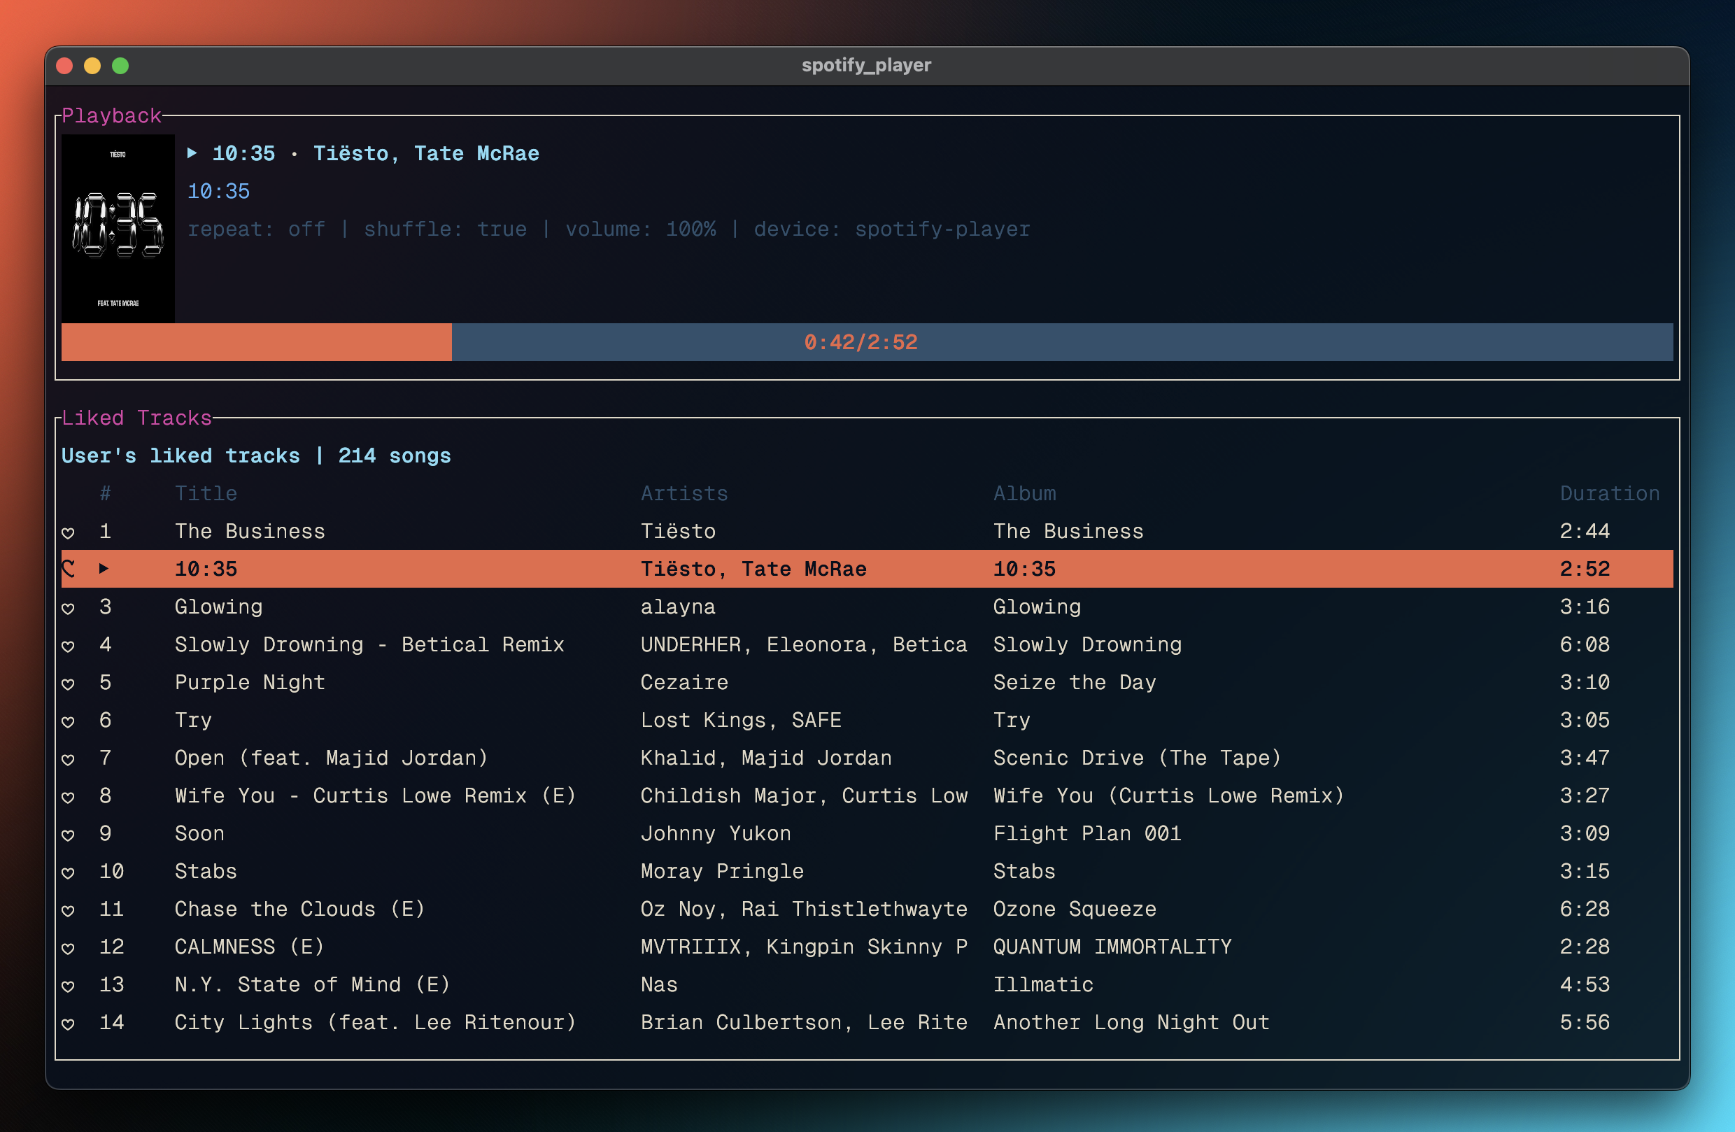Select the track Slowly Drowning - Betical Remix
The width and height of the screenshot is (1735, 1132).
tap(369, 644)
